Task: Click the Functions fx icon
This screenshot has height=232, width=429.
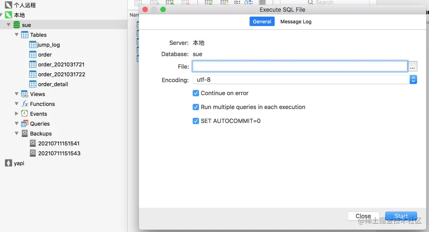Action: tap(25, 104)
